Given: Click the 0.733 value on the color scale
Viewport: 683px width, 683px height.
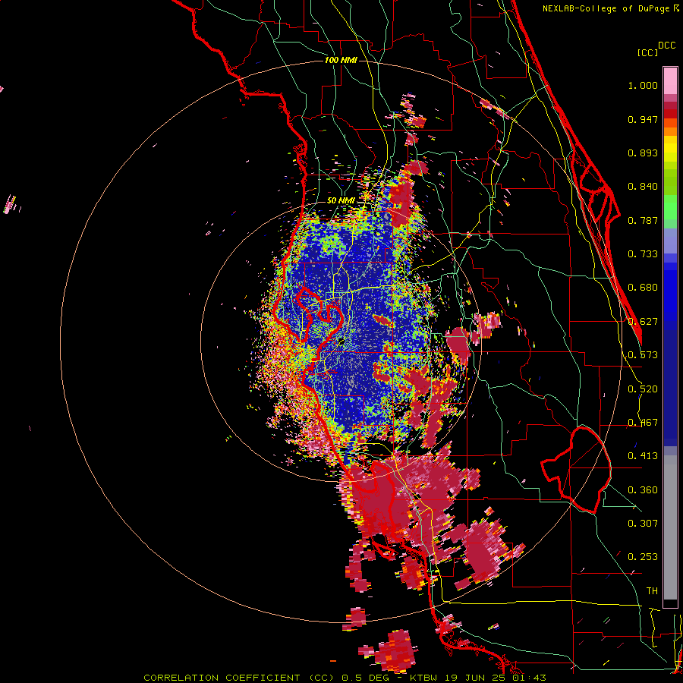Looking at the screenshot, I should pos(643,254).
